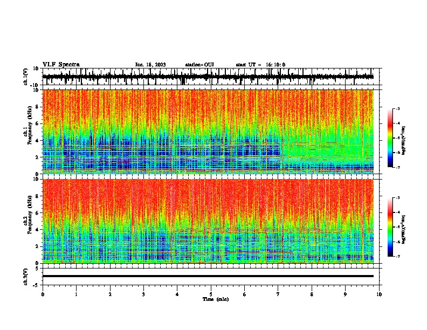
Task: Click the "-3" label on the ch.1 color scale
Action: coord(398,108)
